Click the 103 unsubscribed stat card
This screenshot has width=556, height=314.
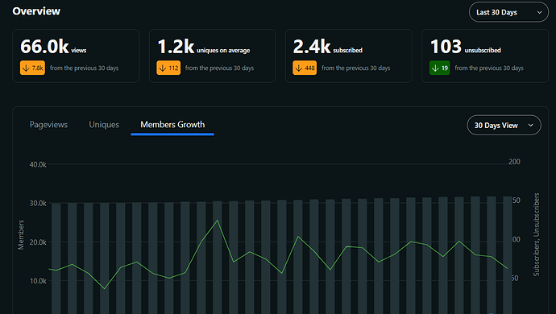tap(485, 56)
